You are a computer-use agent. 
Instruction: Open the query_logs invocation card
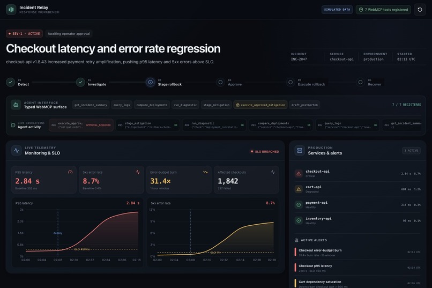click(x=347, y=125)
